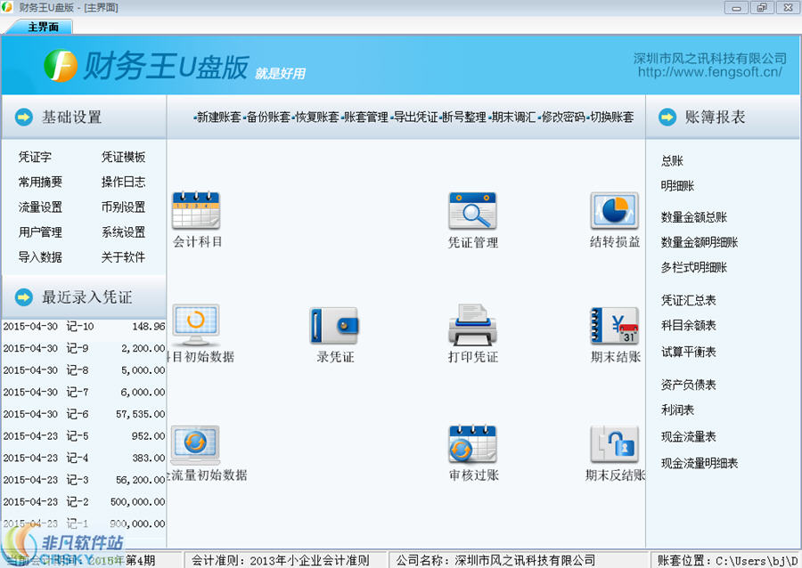Open 凭证模板 settings
The image size is (802, 568).
click(x=123, y=157)
